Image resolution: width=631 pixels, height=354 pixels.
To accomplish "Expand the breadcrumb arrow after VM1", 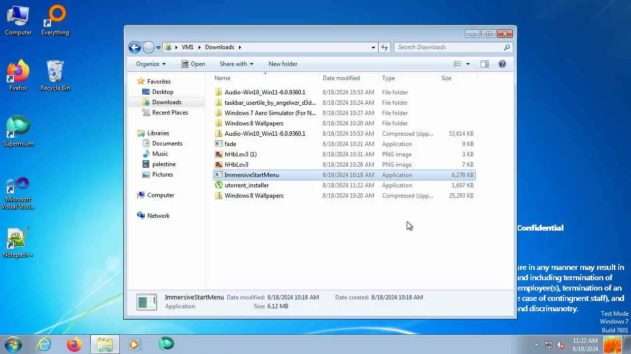I will click(200, 47).
